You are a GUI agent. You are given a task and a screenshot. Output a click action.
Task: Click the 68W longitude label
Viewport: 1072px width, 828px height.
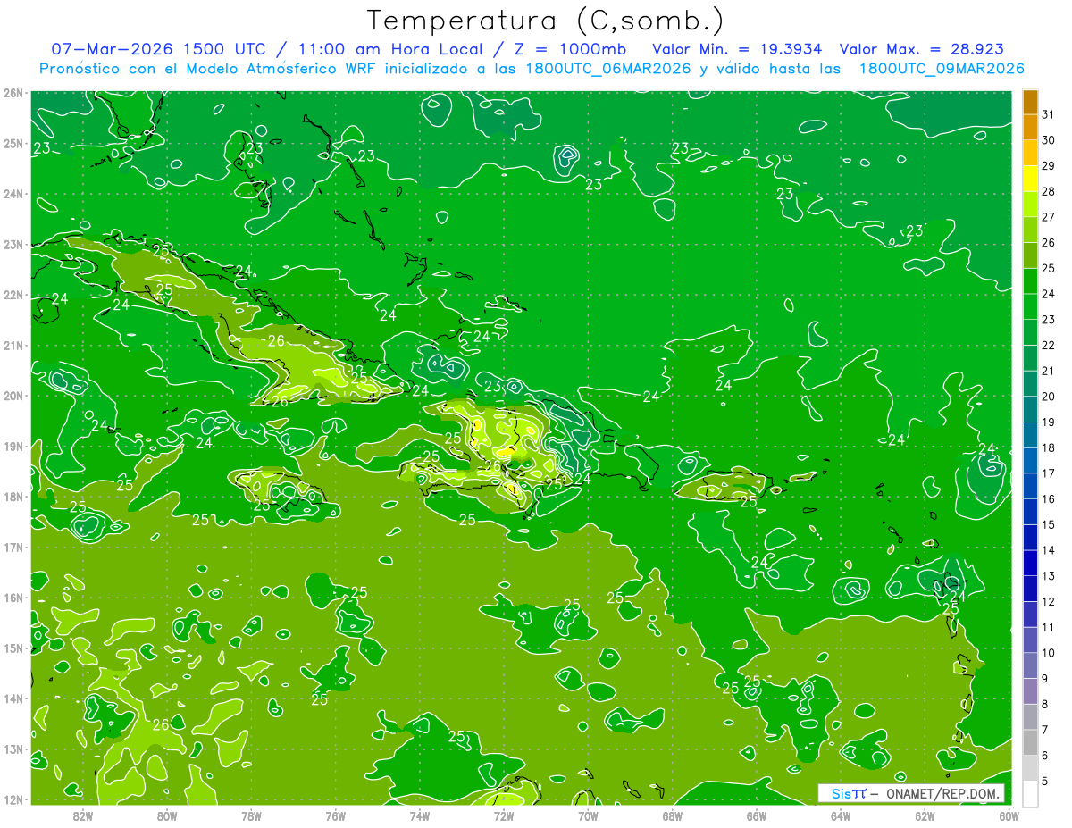pos(673,815)
